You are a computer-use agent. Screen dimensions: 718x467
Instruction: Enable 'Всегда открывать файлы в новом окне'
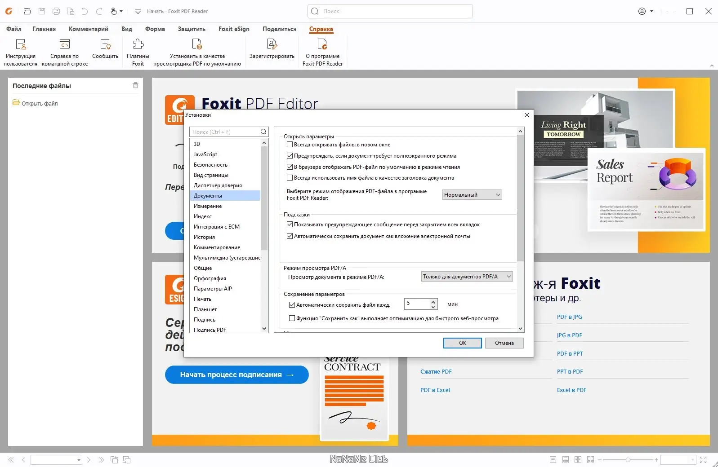tap(290, 145)
